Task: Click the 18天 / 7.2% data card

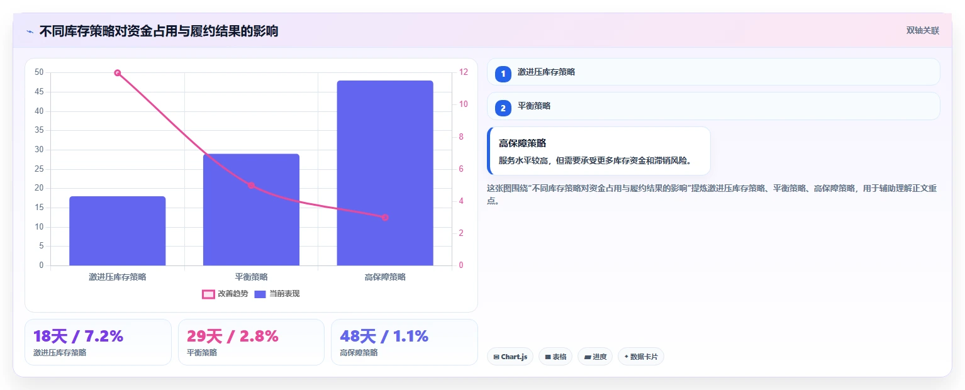Action: point(98,342)
